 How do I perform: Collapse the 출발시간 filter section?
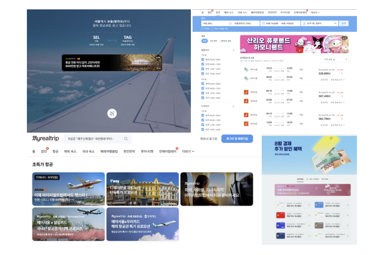[x=234, y=50]
